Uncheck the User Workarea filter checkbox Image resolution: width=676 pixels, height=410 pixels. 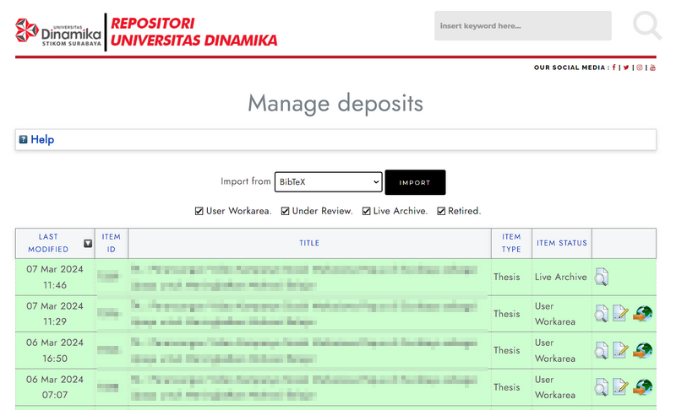(199, 211)
